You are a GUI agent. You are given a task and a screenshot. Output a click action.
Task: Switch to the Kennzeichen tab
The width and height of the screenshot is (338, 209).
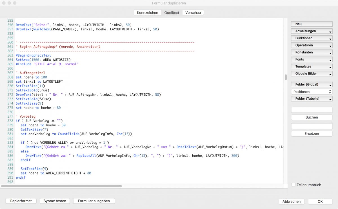(147, 13)
